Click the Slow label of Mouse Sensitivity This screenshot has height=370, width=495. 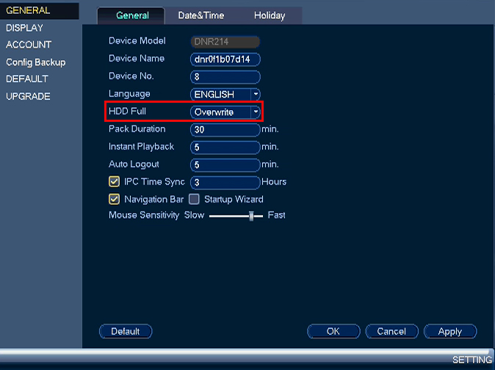click(194, 215)
